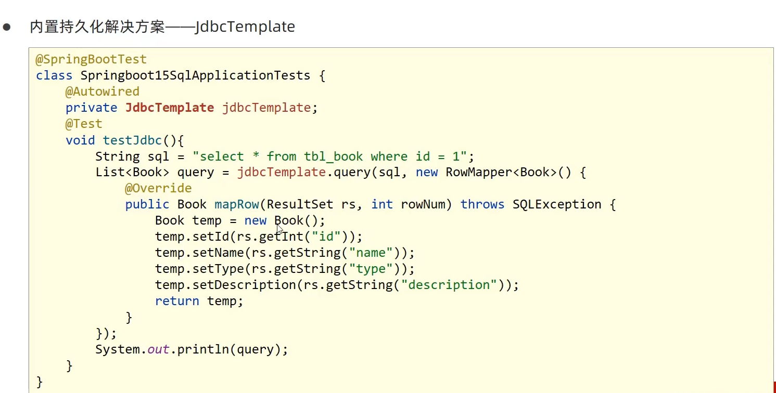Select the class name Springboot15SqlApplicationTests
Image resolution: width=776 pixels, height=393 pixels.
point(195,75)
